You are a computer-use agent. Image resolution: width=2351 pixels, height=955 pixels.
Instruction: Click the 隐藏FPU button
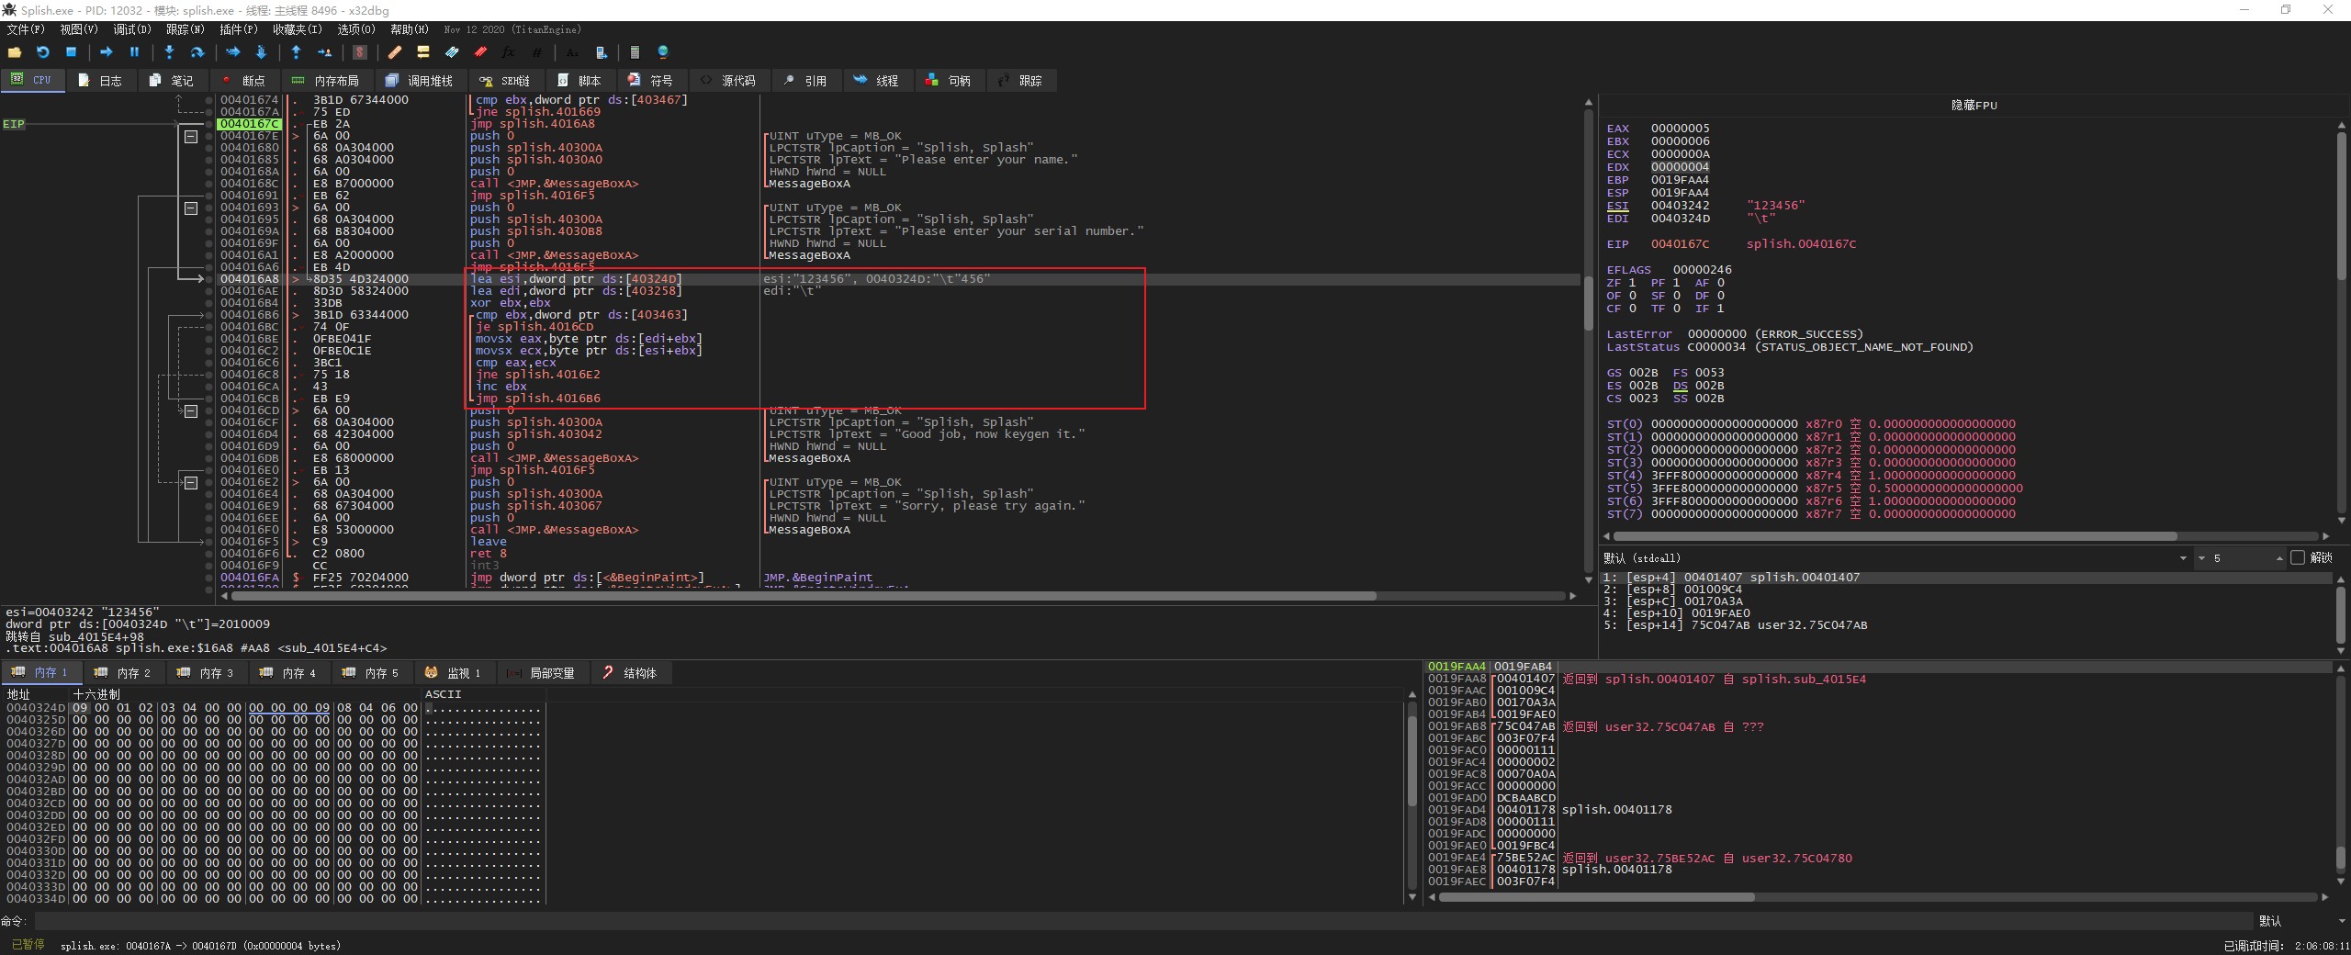click(x=1974, y=106)
